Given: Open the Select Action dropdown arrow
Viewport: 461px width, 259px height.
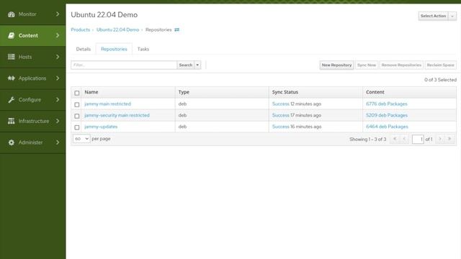Looking at the screenshot, I should coord(452,16).
